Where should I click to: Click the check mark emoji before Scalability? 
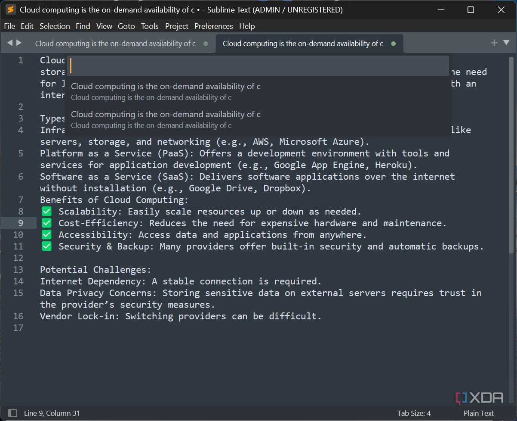point(46,211)
